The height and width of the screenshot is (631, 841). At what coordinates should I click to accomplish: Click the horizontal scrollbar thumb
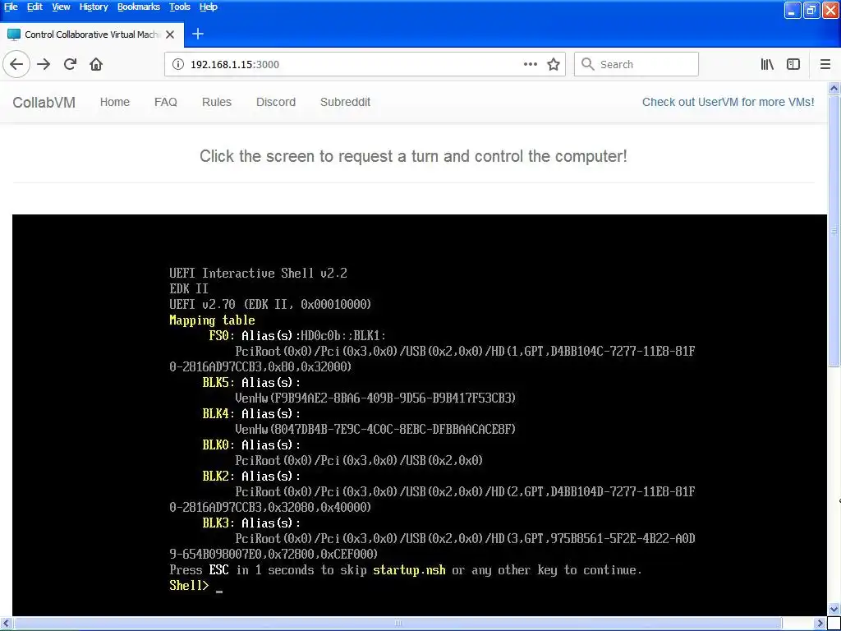tap(398, 624)
